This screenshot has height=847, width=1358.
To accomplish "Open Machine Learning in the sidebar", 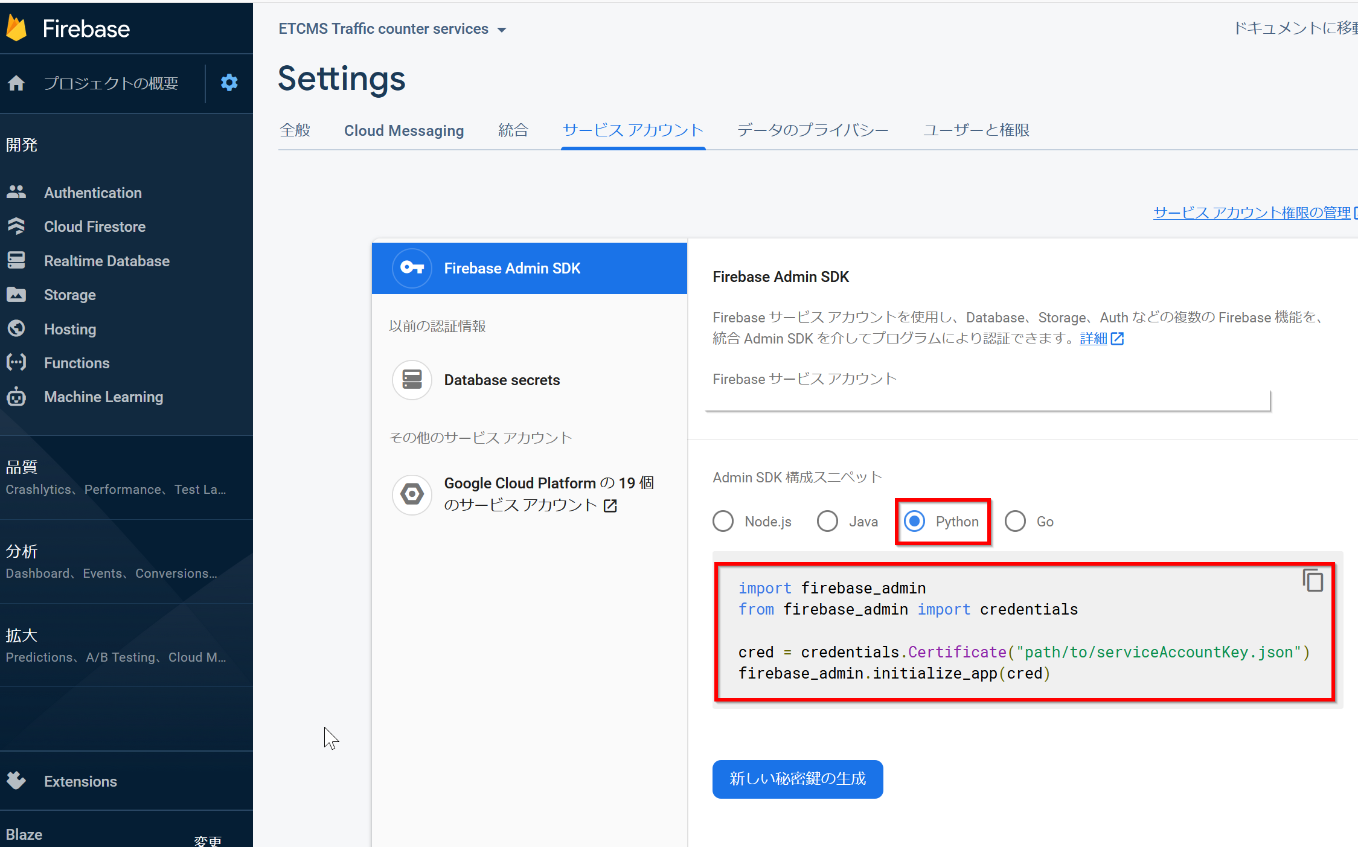I will [x=103, y=397].
